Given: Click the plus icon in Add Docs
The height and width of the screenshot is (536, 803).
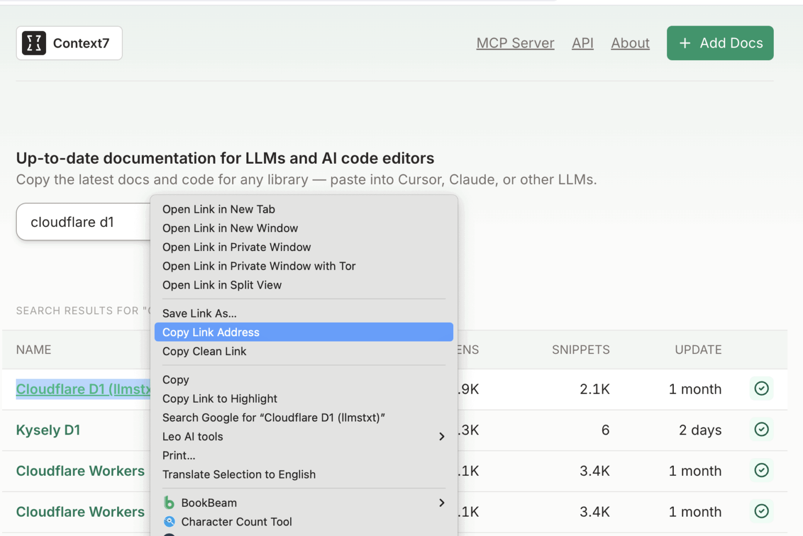Looking at the screenshot, I should [685, 43].
